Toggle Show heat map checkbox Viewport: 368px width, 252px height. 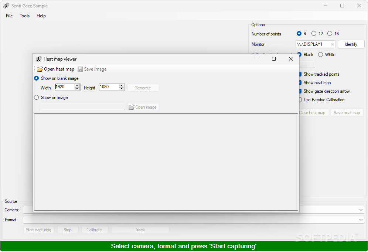coord(300,83)
